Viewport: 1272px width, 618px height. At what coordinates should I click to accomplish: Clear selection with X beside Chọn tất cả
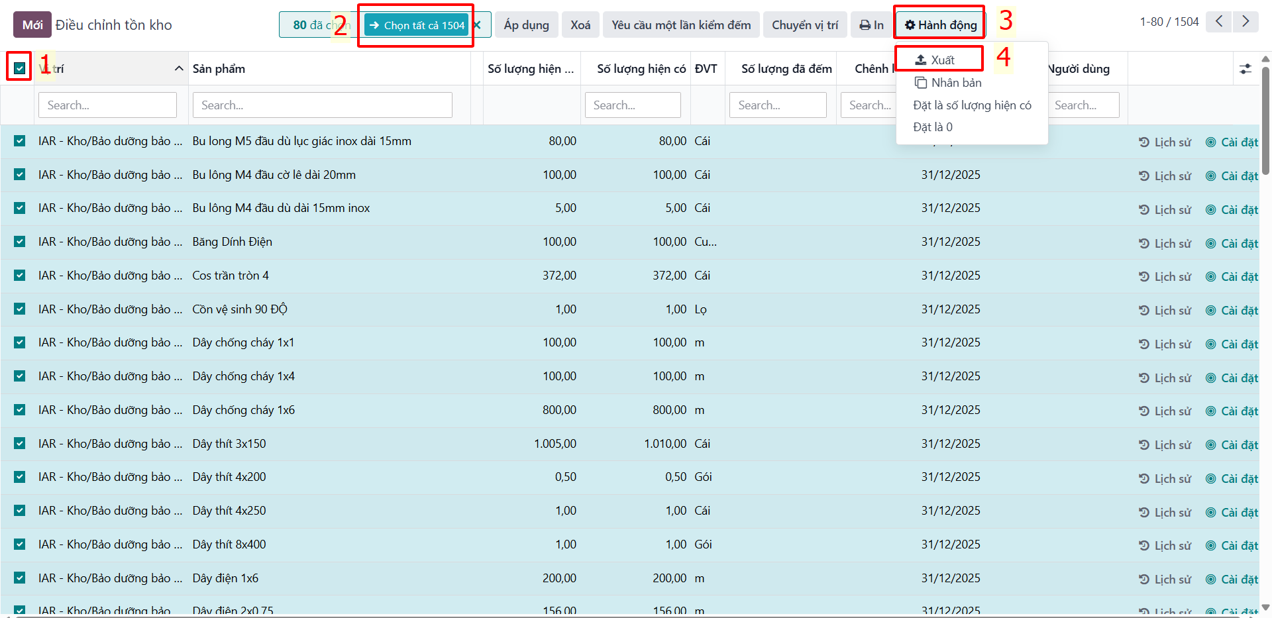[477, 25]
